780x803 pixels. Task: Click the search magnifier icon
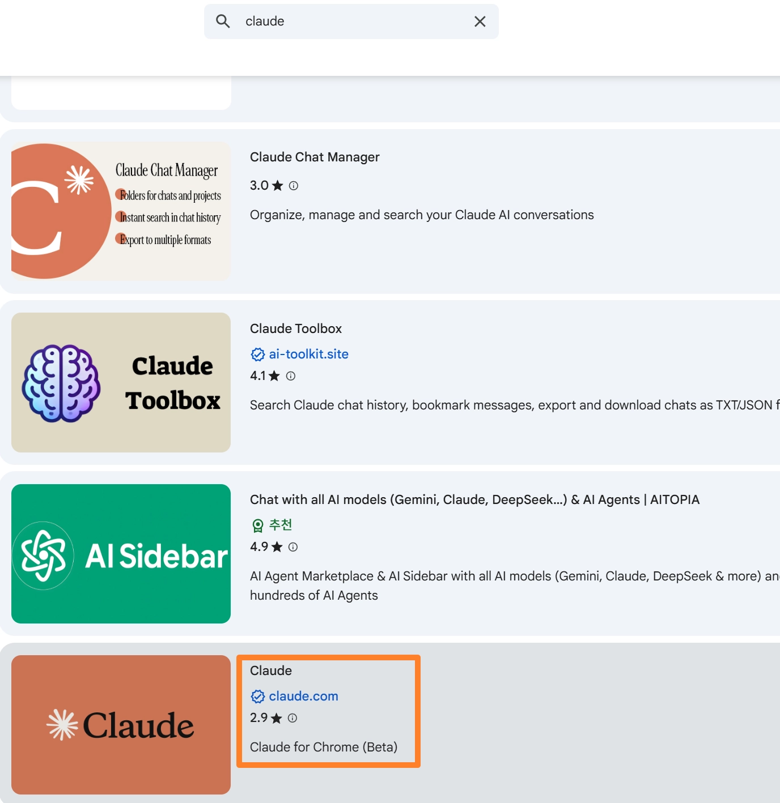point(223,22)
